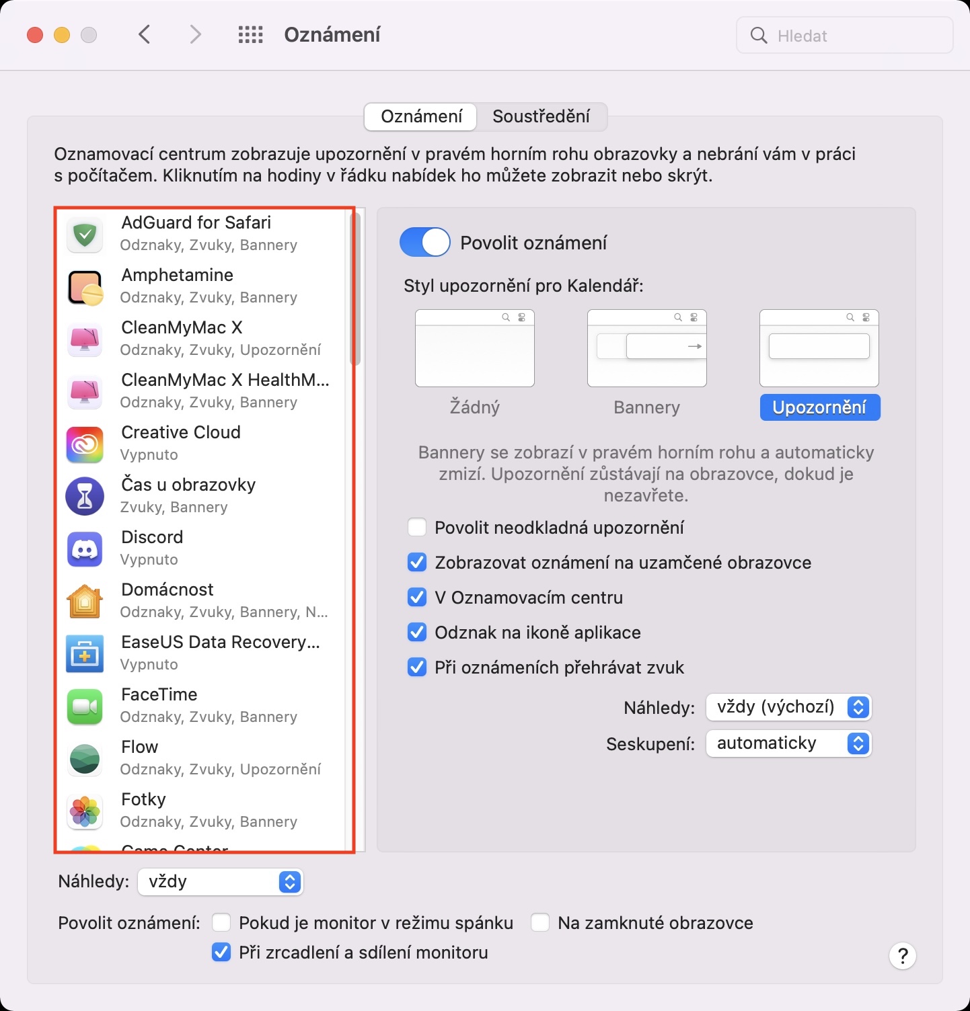This screenshot has width=970, height=1011.
Task: Click the CleanMyMac X app icon
Action: pos(85,339)
